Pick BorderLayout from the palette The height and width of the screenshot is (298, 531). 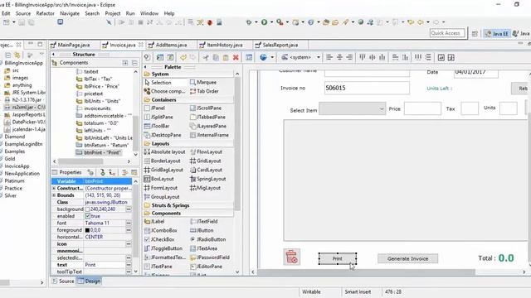[x=163, y=161]
